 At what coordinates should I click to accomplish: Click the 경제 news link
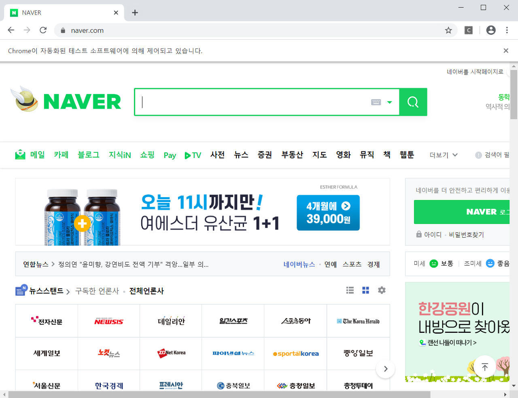coord(374,264)
